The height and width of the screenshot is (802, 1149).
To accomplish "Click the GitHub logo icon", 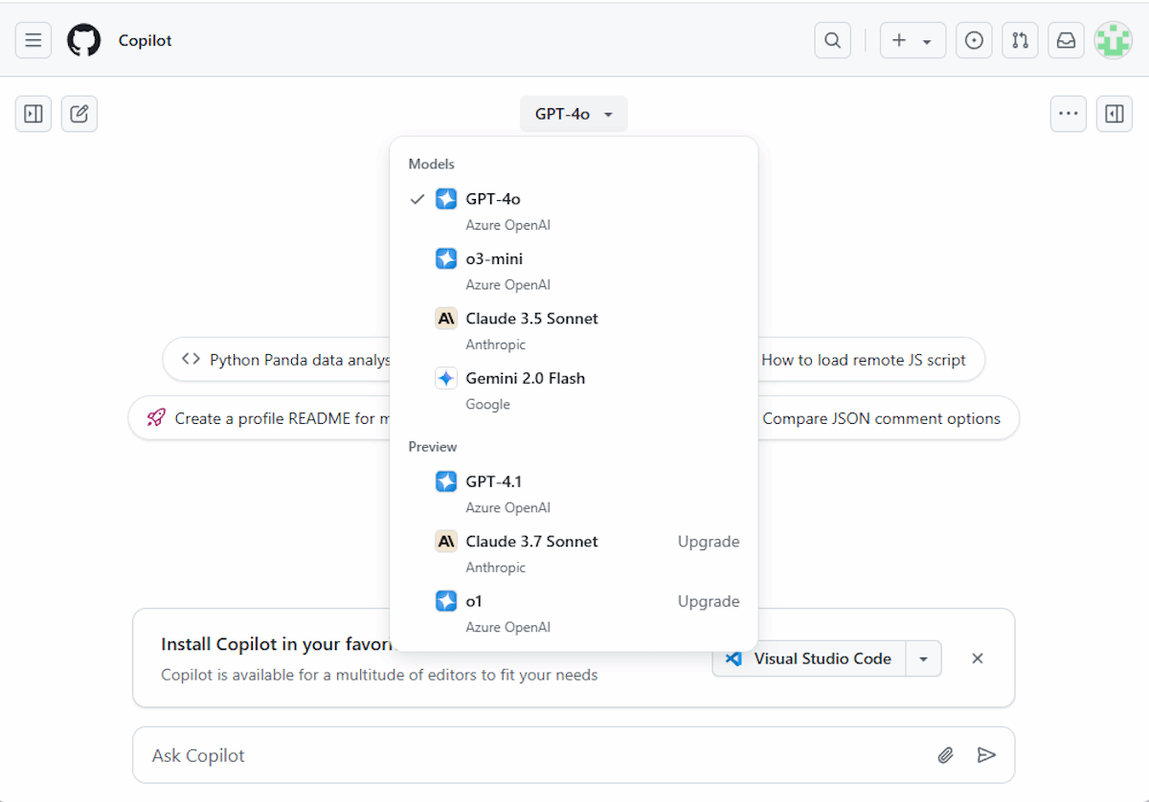I will 83,40.
